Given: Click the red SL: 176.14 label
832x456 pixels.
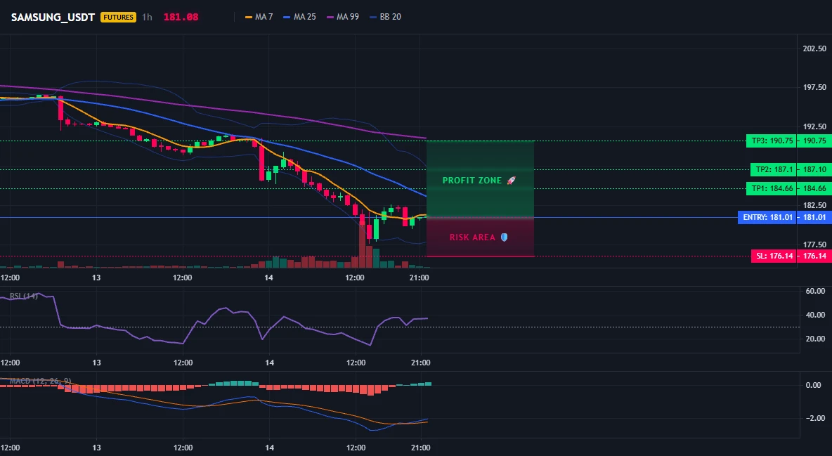Looking at the screenshot, I should [774, 256].
